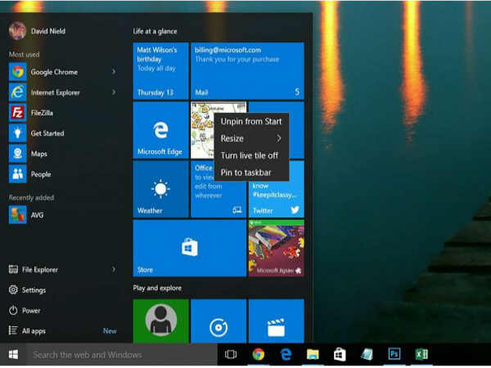The image size is (491, 368).
Task: Open the Weather tile
Action: coord(160,189)
